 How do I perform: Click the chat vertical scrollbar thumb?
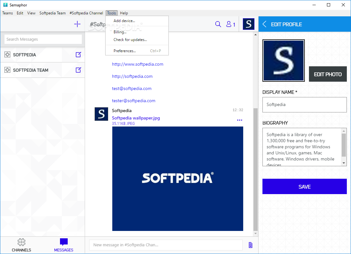point(255,169)
